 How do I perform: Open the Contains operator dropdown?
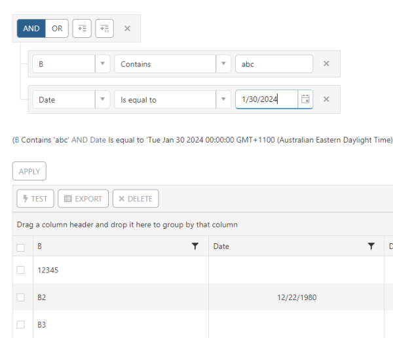223,64
